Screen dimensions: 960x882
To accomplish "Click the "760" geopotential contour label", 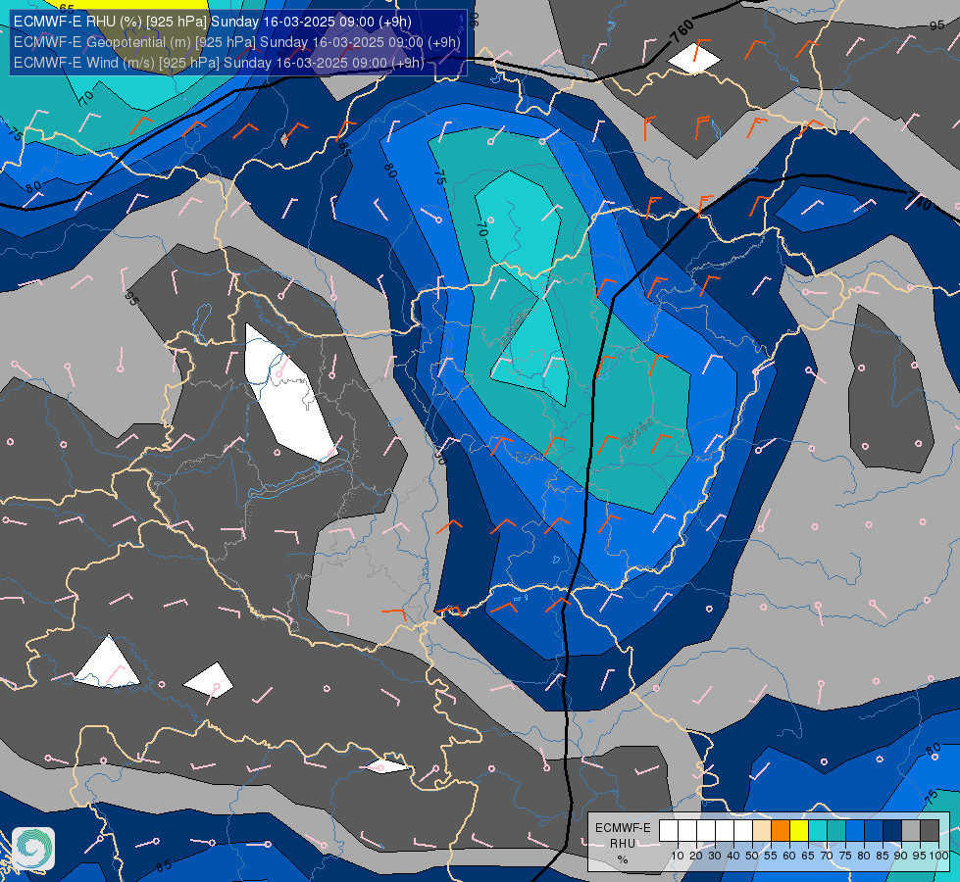I will [682, 30].
